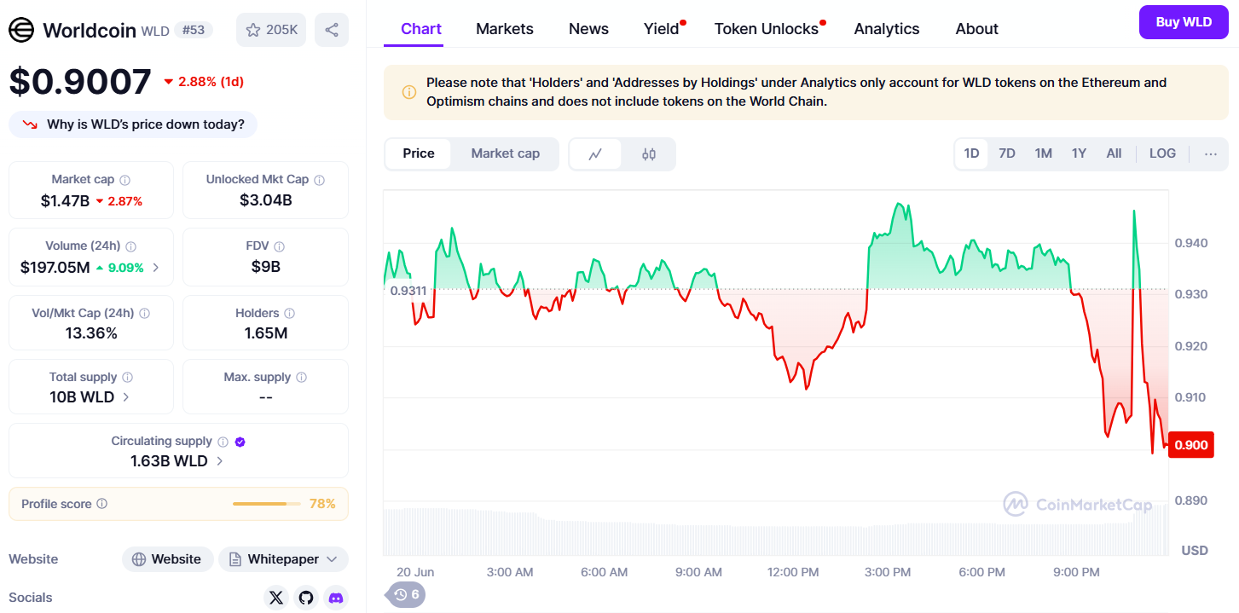Open the chart's more options (...) menu
1239x613 pixels.
1210,153
